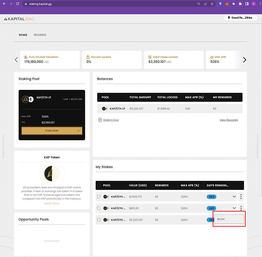Check the $1,655.173 stake checkbox
The width and height of the screenshot is (262, 257).
(x=99, y=197)
